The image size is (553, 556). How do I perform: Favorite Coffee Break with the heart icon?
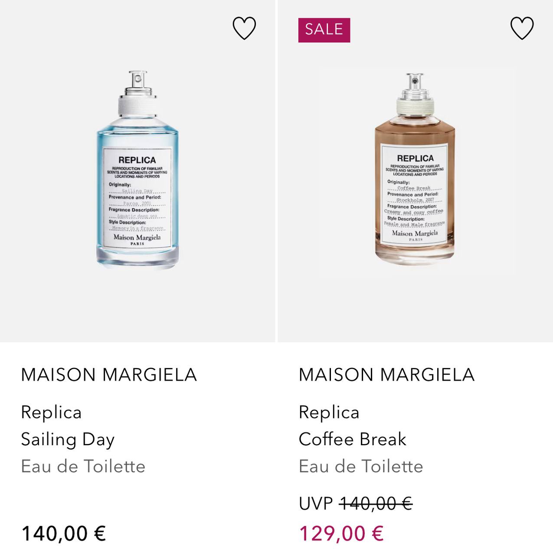tap(522, 28)
